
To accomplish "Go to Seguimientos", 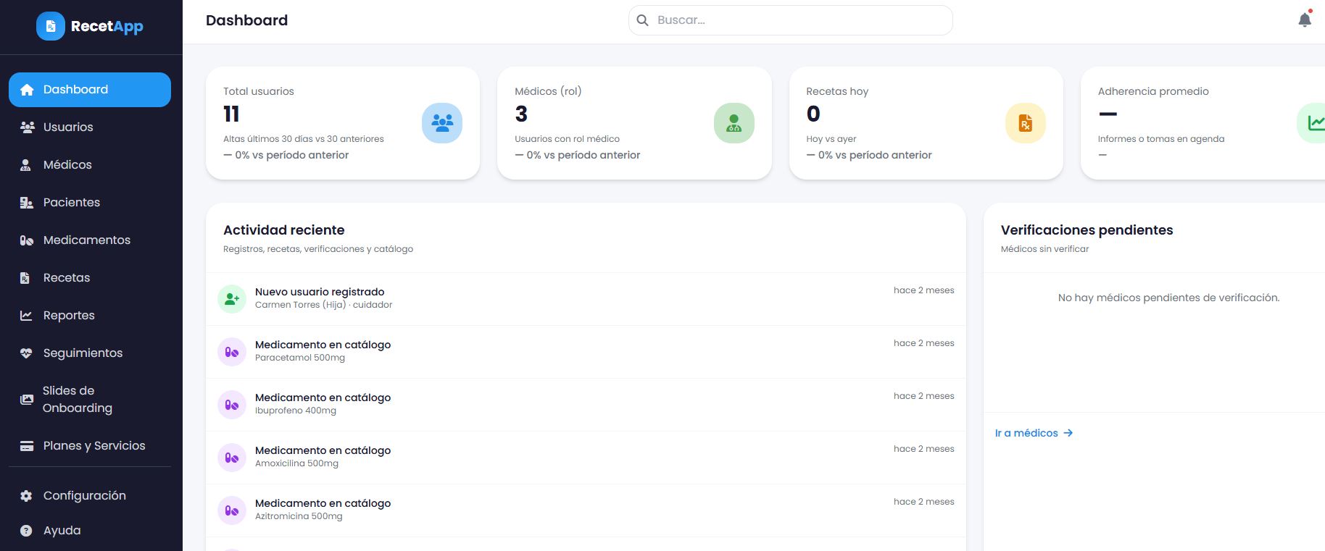I will coord(90,353).
